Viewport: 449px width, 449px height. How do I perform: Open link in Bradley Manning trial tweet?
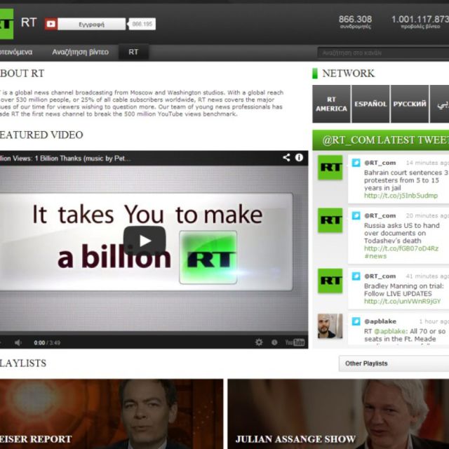point(402,302)
